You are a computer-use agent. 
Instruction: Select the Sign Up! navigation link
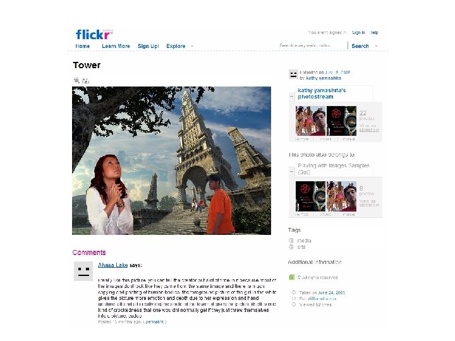click(x=149, y=46)
